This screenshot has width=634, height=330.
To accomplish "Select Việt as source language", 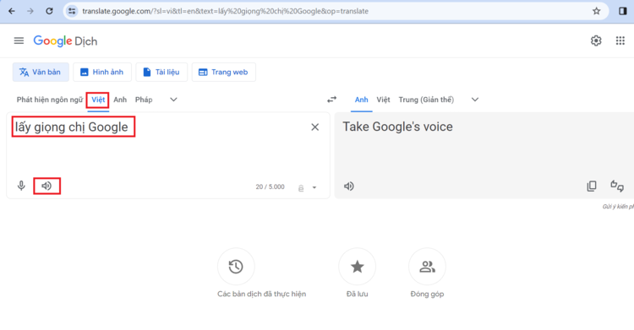I will [98, 100].
